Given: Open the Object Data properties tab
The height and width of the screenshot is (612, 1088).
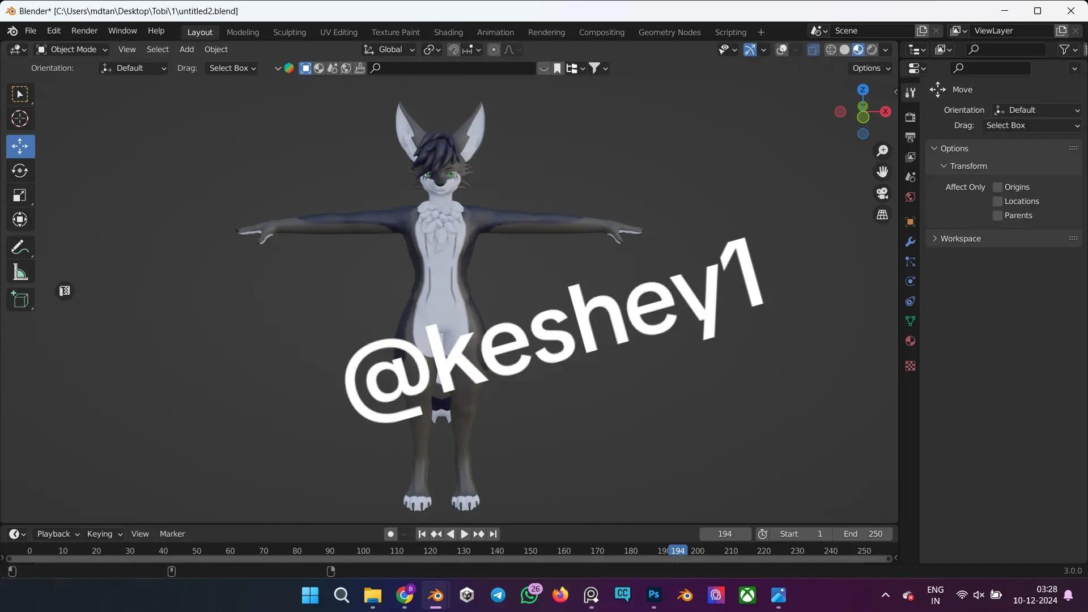Looking at the screenshot, I should 910,321.
